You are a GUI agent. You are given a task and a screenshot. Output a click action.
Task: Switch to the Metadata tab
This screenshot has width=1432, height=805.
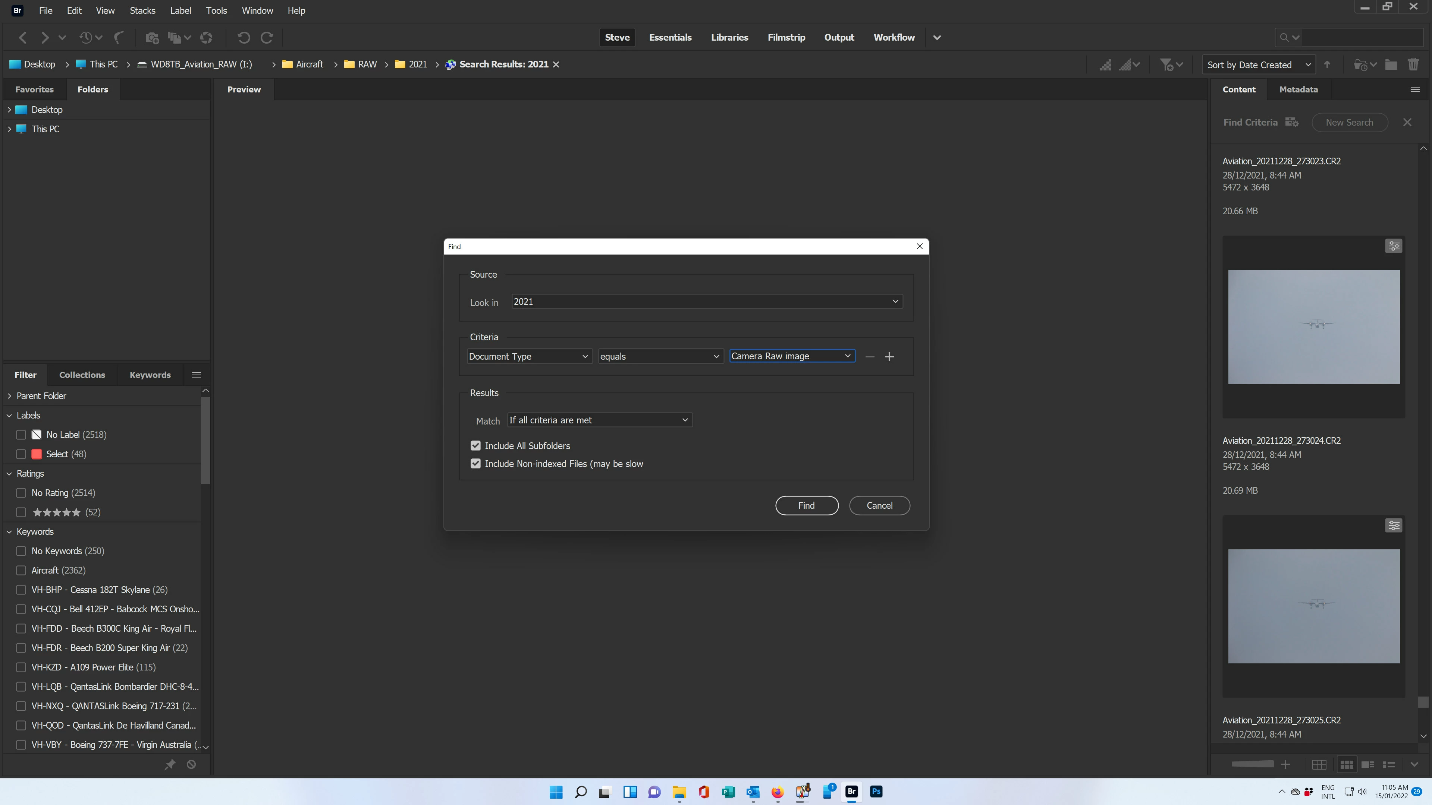click(x=1298, y=89)
